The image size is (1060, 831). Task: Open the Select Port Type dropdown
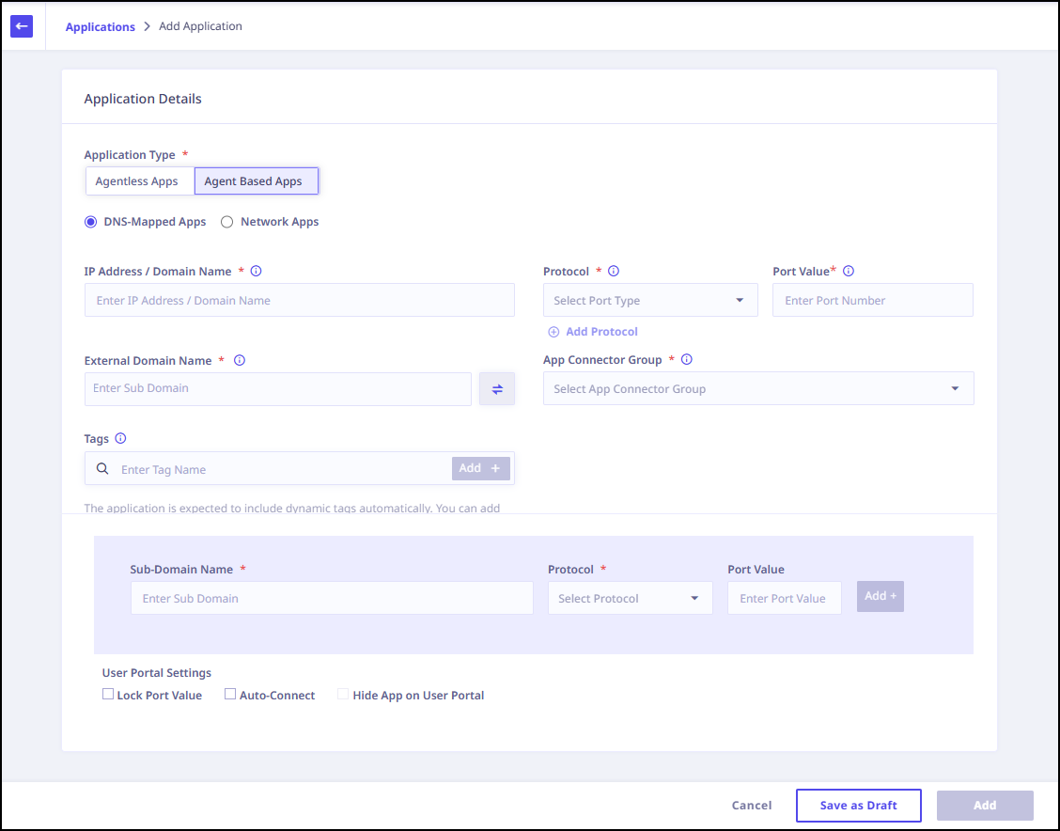click(x=650, y=301)
